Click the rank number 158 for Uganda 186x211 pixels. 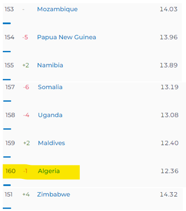coord(10,115)
